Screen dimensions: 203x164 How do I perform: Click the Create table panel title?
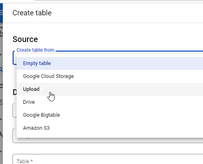32,13
